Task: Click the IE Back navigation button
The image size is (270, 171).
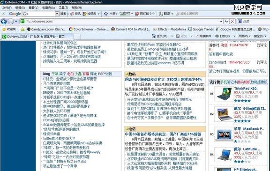Action: coord(4,22)
